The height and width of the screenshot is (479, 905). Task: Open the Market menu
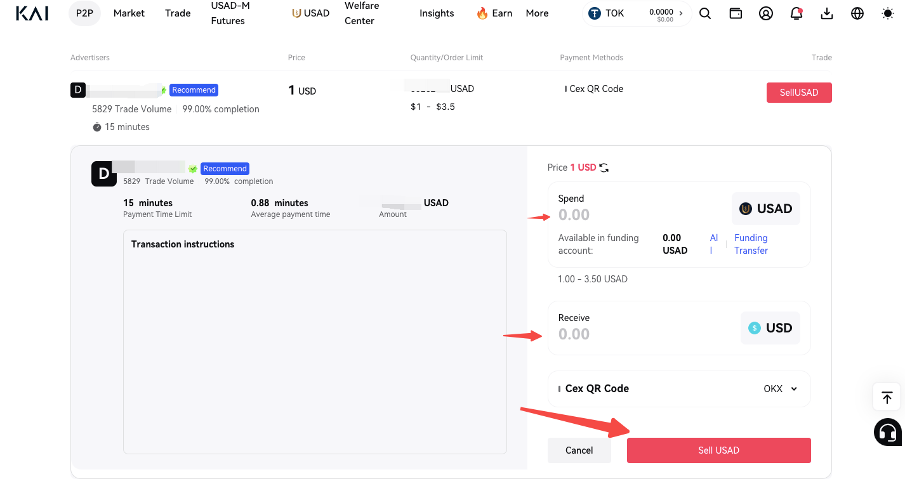click(x=129, y=13)
